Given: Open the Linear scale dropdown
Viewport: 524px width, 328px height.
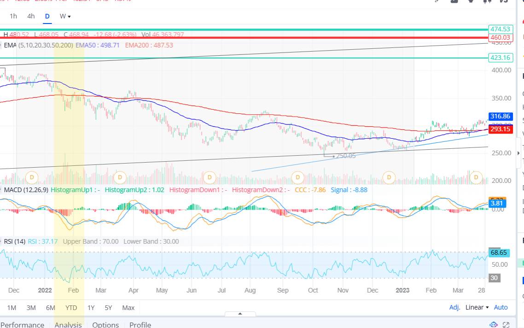Looking at the screenshot, I should pyautogui.click(x=477, y=307).
